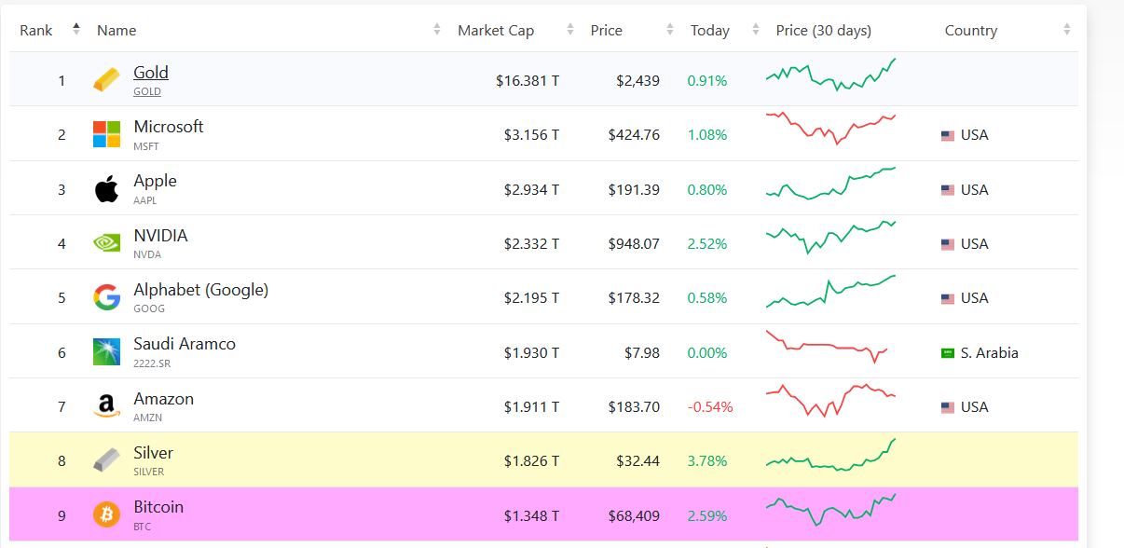Click the Apple logo icon
The height and width of the screenshot is (548, 1124).
106,189
